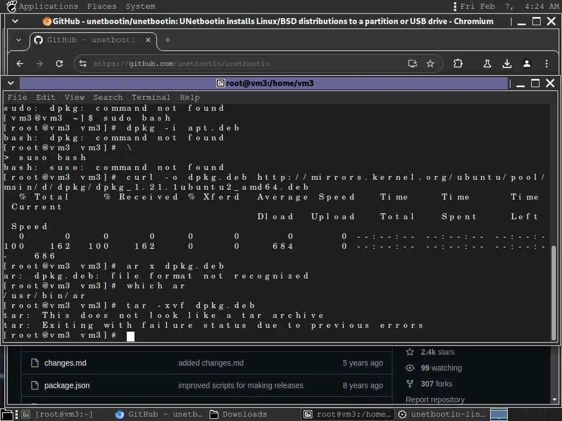Image resolution: width=562 pixels, height=421 pixels.
Task: Click the terminal title root@vm3:/home/vm3
Action: (x=270, y=83)
